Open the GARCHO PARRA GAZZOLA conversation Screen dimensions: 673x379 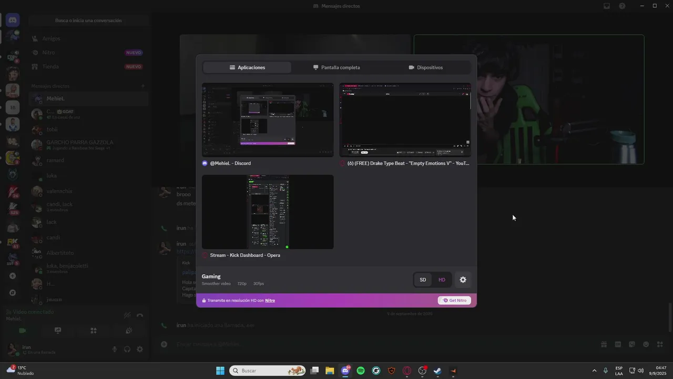tap(88, 145)
